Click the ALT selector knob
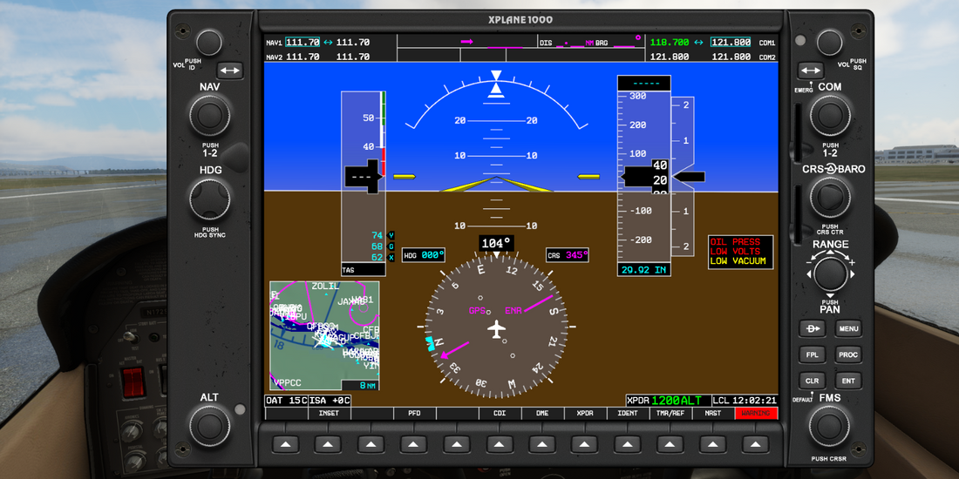This screenshot has height=479, width=959. click(x=209, y=427)
